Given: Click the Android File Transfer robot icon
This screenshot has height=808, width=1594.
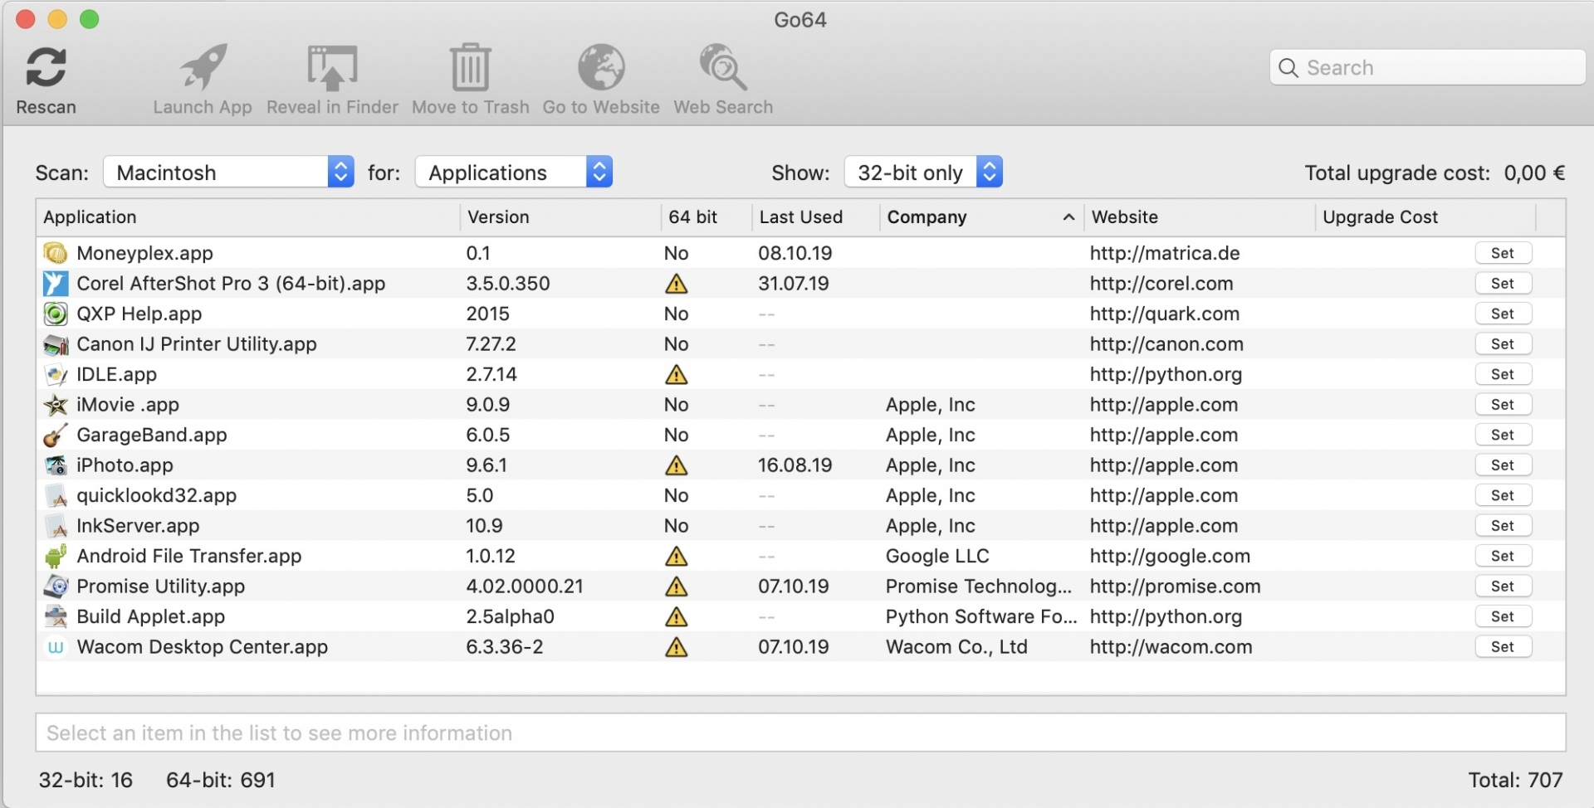Looking at the screenshot, I should coord(56,556).
